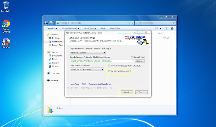
Task: Click the refresh icon beside address bar
Action: click(132, 23)
